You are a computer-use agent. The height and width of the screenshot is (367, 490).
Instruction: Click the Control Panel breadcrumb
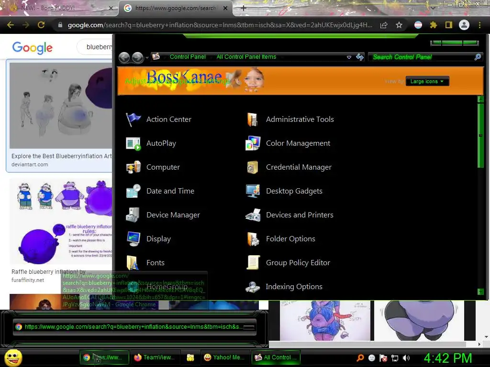click(x=188, y=57)
